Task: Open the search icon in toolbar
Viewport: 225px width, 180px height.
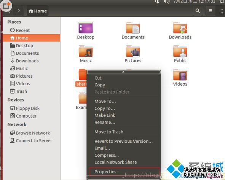Action: pos(198,11)
